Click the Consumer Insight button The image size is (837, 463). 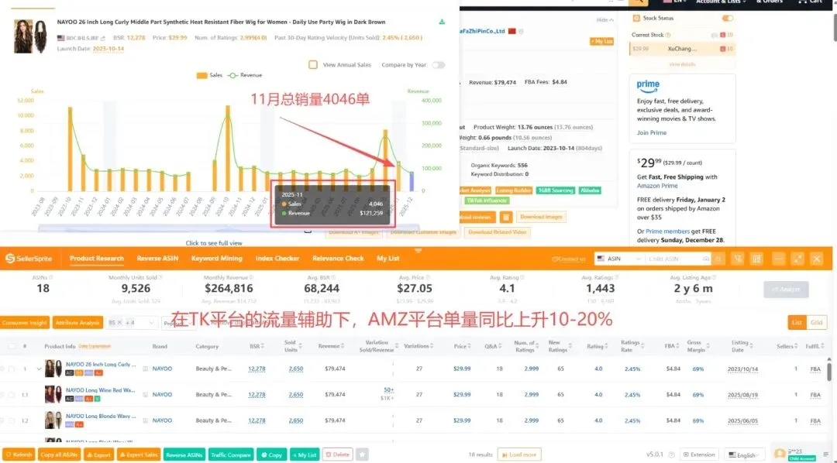tap(25, 323)
